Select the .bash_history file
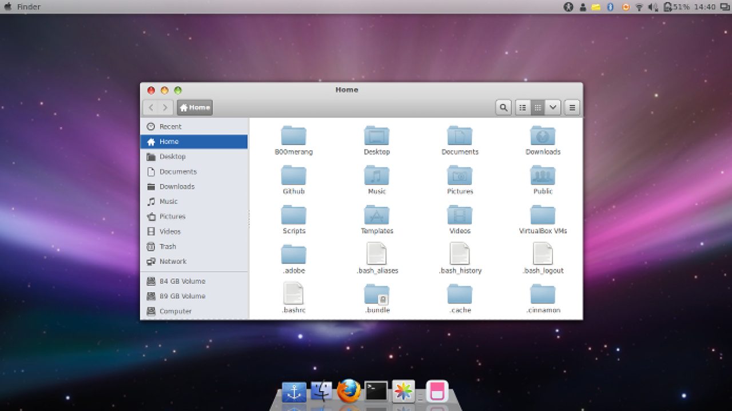This screenshot has height=411, width=732. (460, 259)
